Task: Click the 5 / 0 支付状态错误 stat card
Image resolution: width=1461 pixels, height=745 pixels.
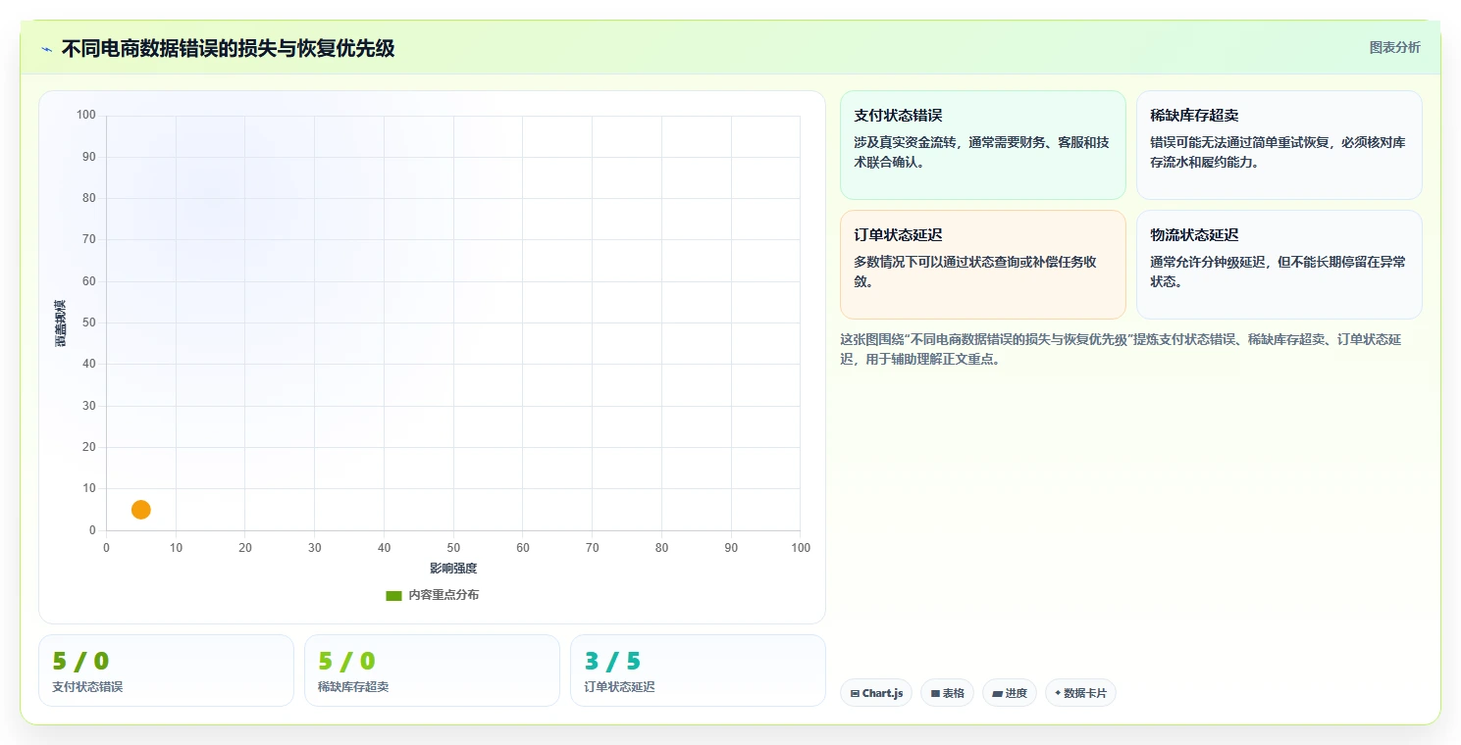Action: [166, 670]
